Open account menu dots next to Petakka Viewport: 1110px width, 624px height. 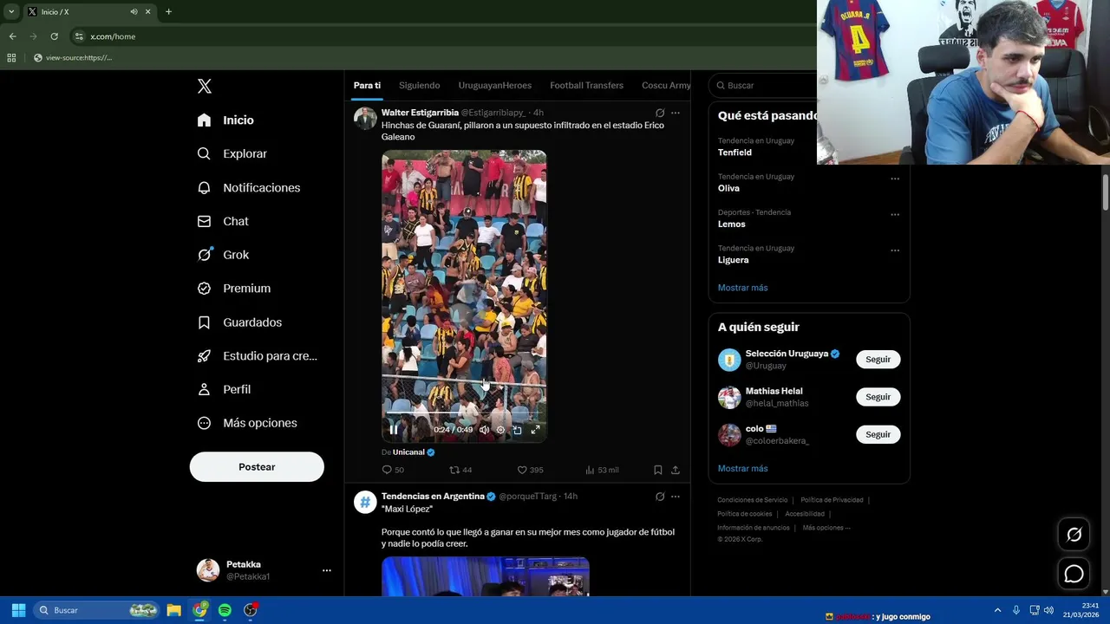click(x=327, y=570)
